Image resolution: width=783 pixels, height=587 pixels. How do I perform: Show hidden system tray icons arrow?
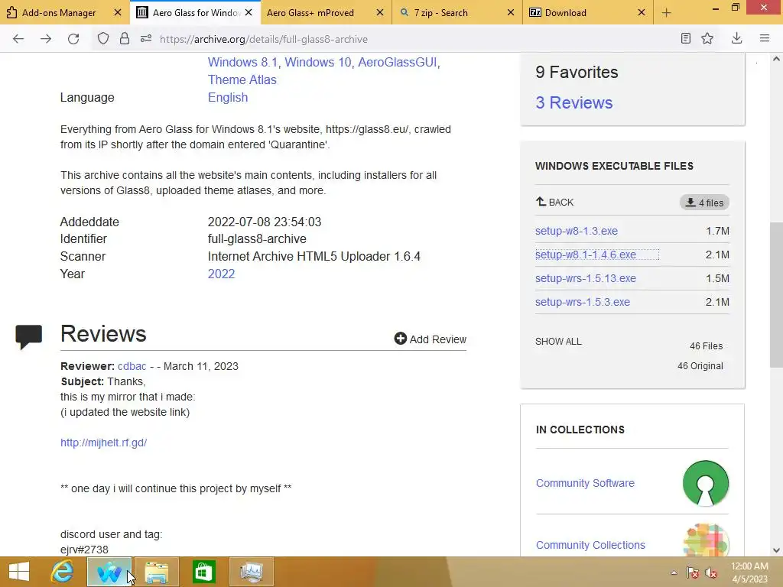(x=674, y=572)
